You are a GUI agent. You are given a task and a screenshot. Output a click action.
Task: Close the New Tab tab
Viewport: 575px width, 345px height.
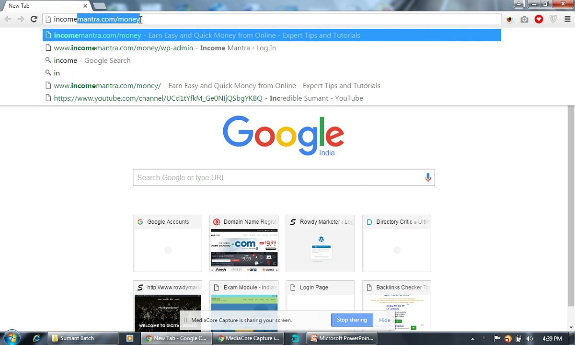pos(85,6)
